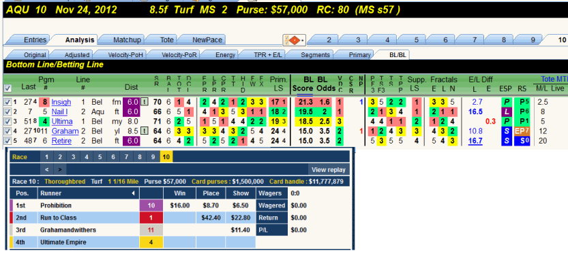Select the TPR + E/L sub-tab
The width and height of the screenshot is (568, 253).
pos(262,55)
